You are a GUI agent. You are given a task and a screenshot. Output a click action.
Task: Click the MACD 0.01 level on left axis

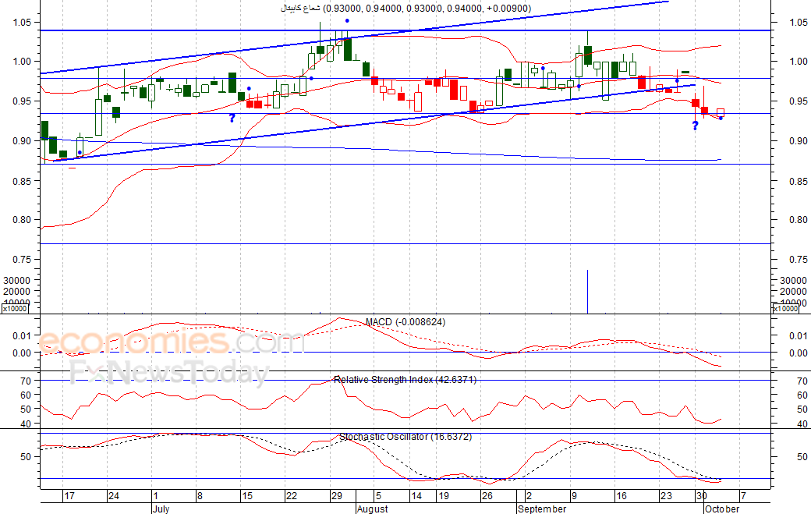click(23, 336)
